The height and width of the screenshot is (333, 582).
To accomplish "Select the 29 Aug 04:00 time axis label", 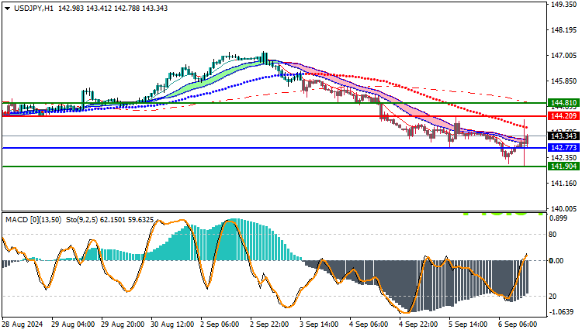I will [73, 324].
